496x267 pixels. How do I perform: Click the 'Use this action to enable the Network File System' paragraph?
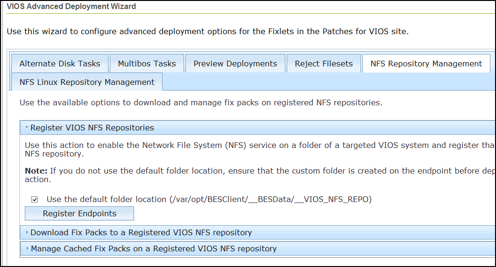260,149
